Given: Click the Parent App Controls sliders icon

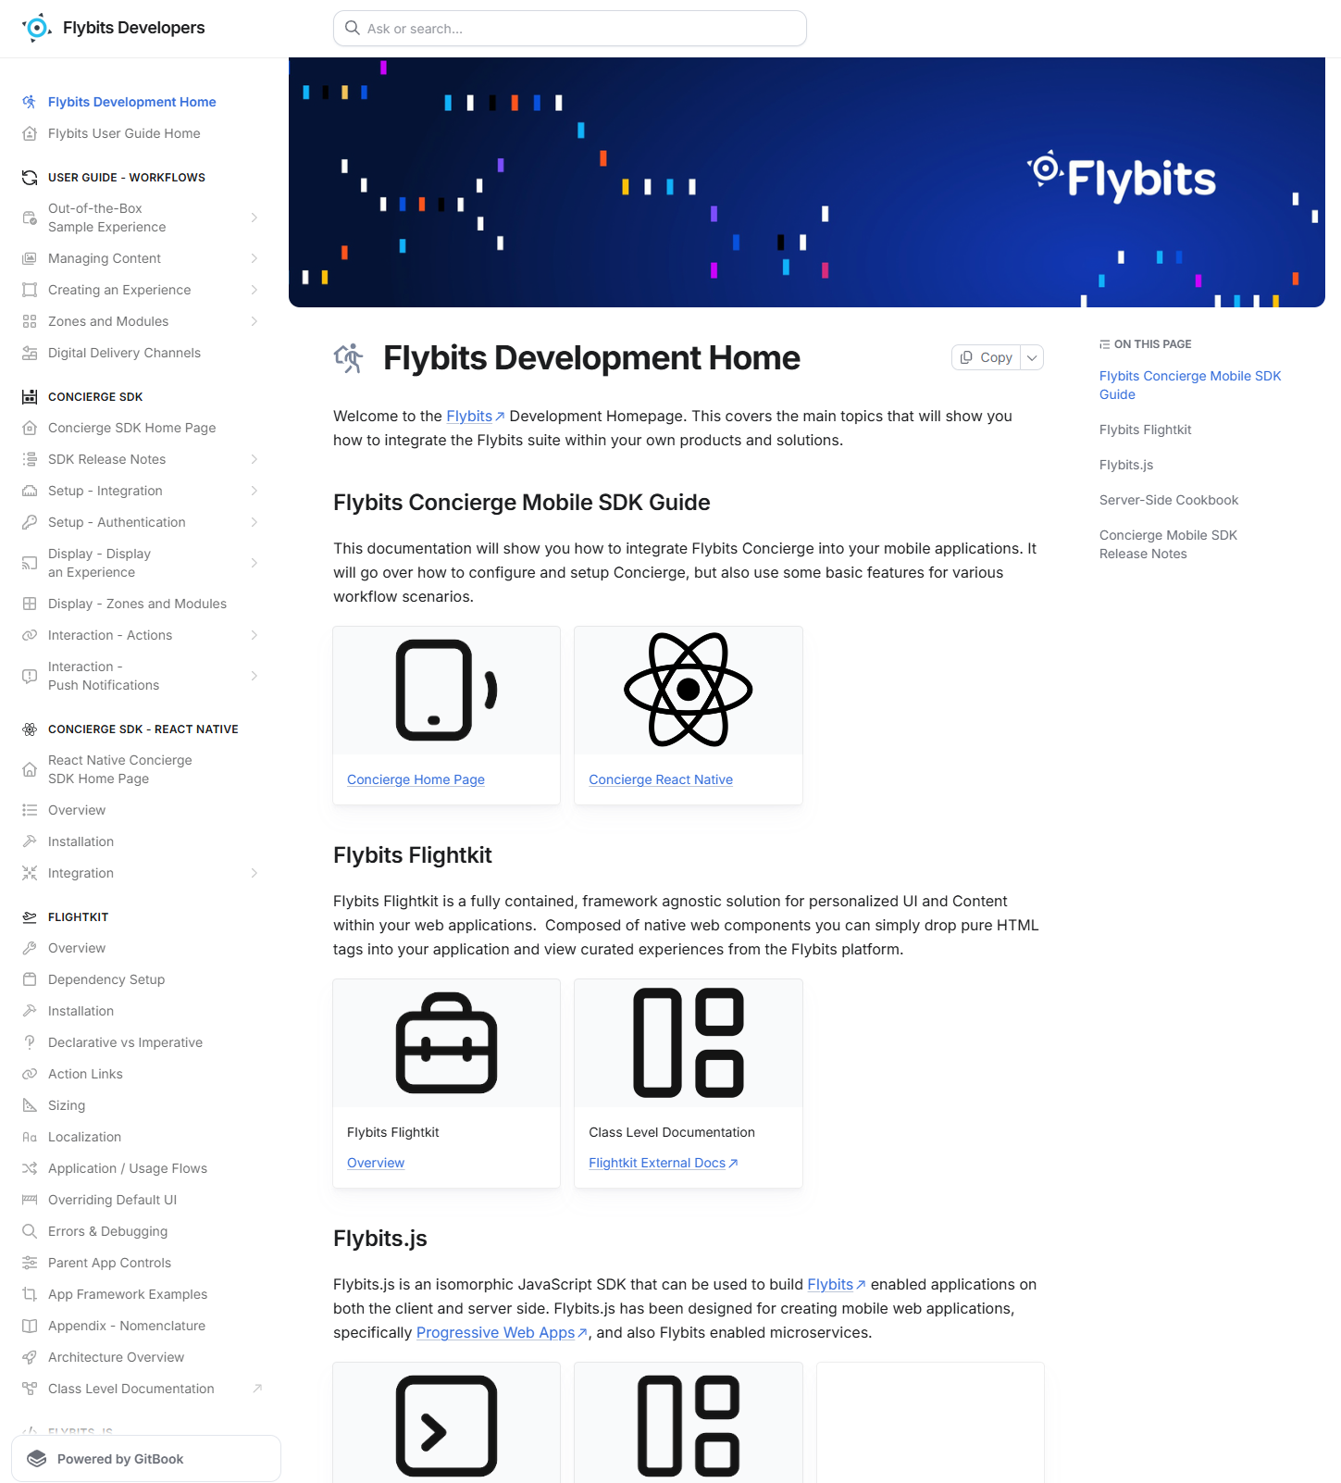Looking at the screenshot, I should coord(30,1263).
